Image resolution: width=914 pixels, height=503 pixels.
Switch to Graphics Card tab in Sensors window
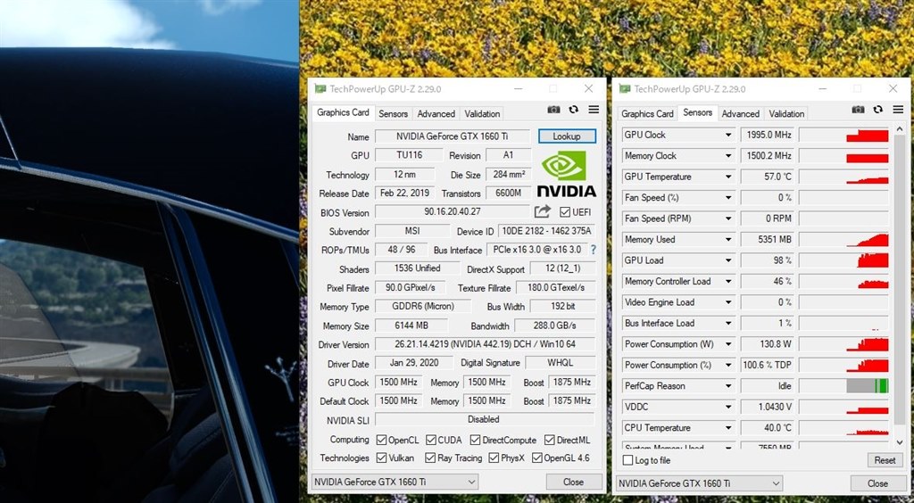coord(647,113)
